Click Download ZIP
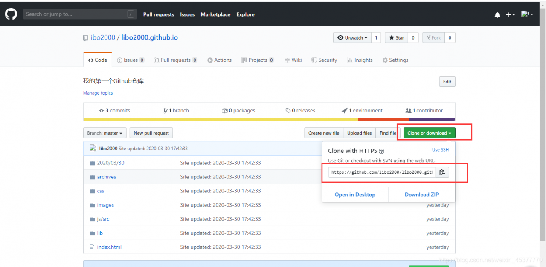Screen dimensions: 546x267 [422, 195]
